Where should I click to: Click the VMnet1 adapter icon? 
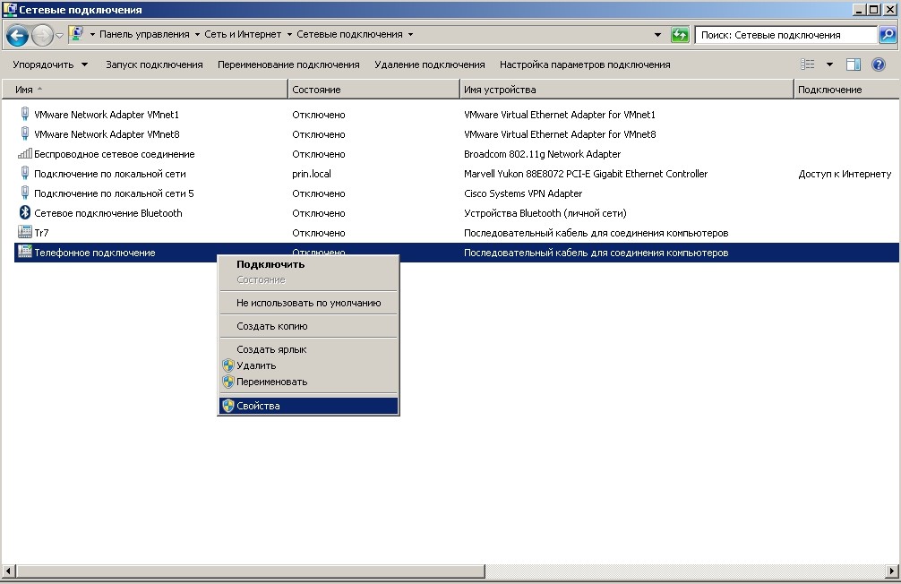(25, 114)
